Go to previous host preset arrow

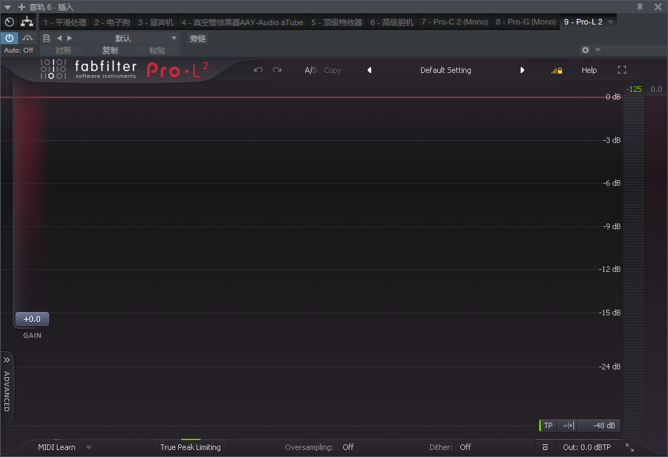pos(59,39)
